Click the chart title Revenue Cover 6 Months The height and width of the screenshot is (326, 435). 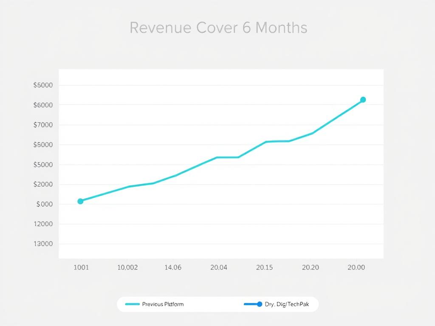click(x=218, y=28)
